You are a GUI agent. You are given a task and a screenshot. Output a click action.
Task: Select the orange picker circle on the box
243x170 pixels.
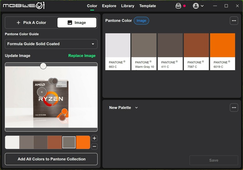[x=64, y=111]
